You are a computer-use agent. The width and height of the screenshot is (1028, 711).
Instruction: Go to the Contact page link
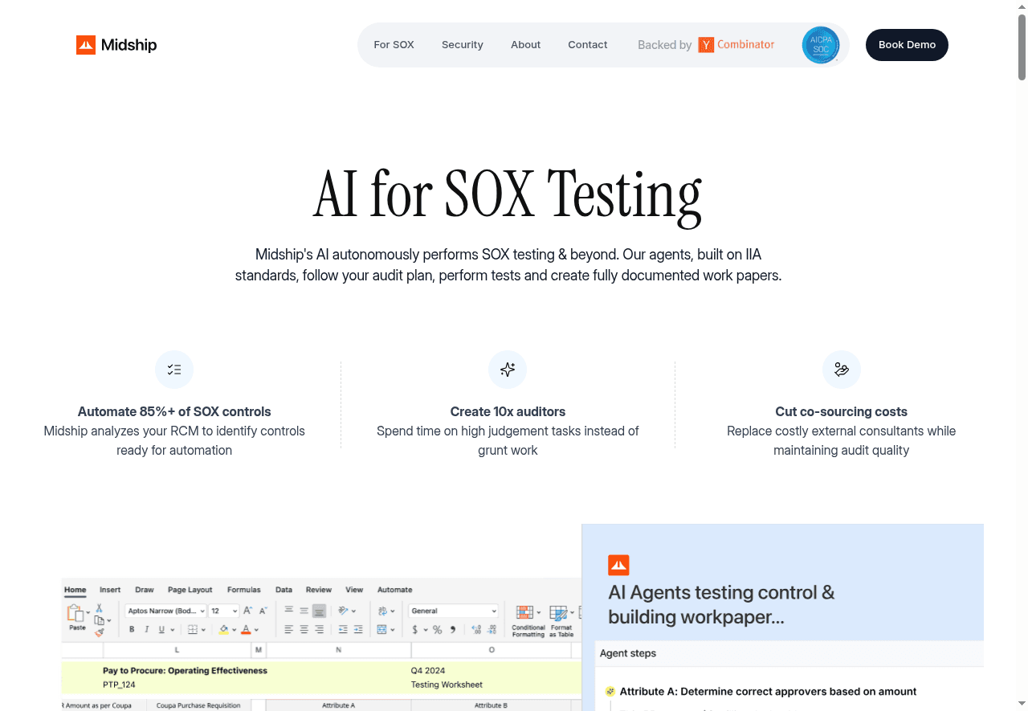coord(587,45)
